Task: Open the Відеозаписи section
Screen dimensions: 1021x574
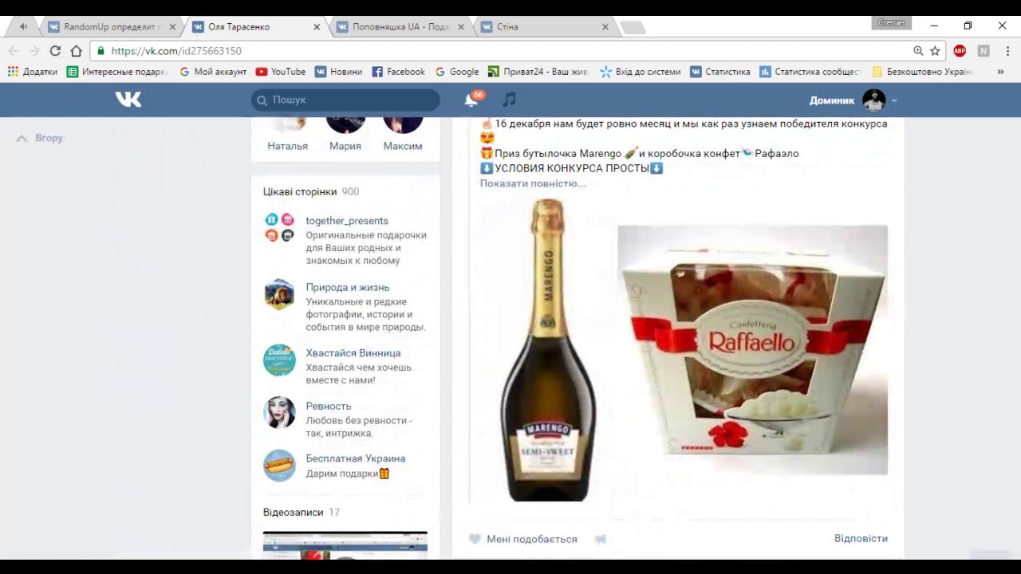Action: point(302,513)
